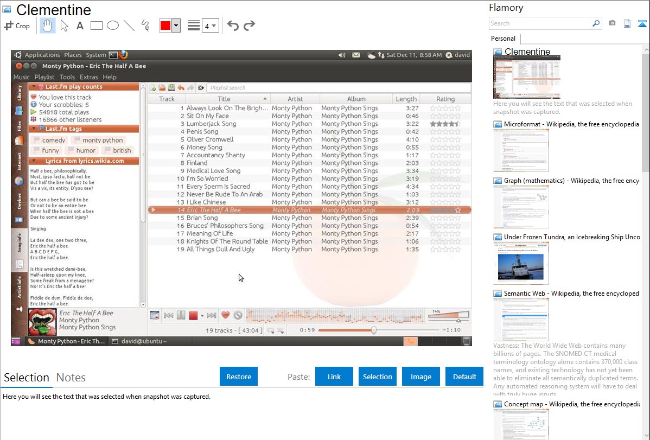Viewport: 650px width, 440px height.
Task: Click the Playlist search field
Action: [339, 88]
